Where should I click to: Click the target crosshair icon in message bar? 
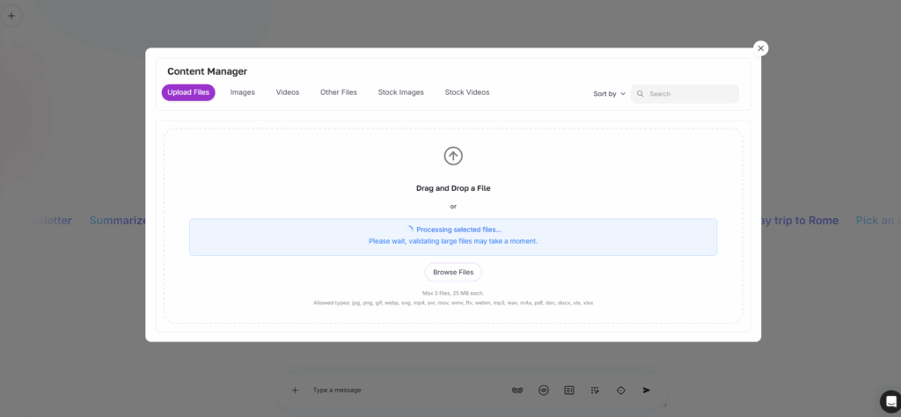[620, 390]
